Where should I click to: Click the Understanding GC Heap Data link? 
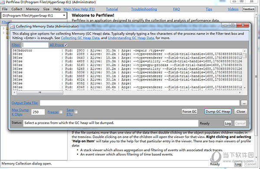[x=131, y=38]
